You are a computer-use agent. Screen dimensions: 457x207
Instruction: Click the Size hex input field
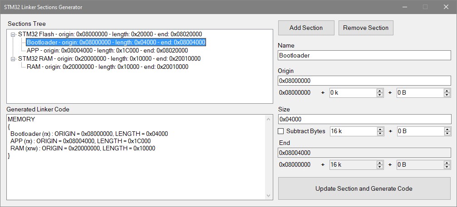click(x=364, y=119)
